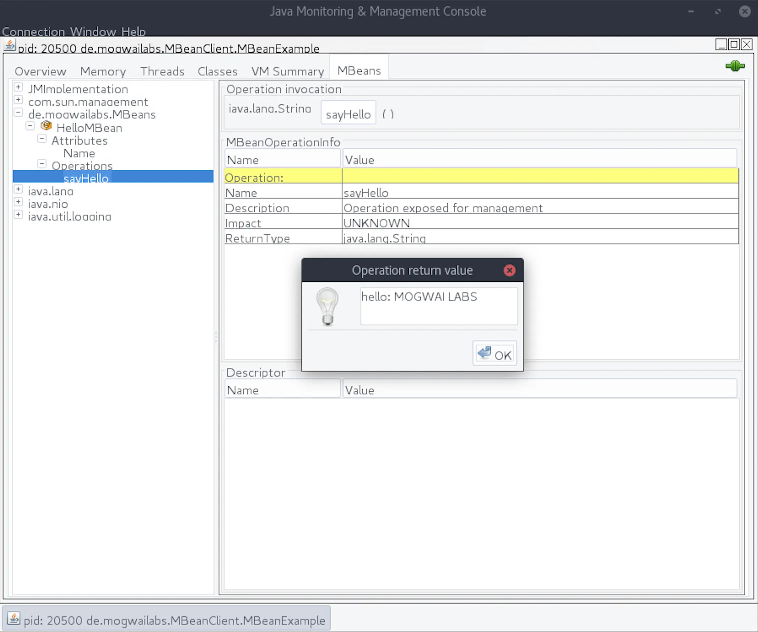Switch to the VM Summary tab
Image resolution: width=758 pixels, height=632 pixels.
pyautogui.click(x=288, y=71)
